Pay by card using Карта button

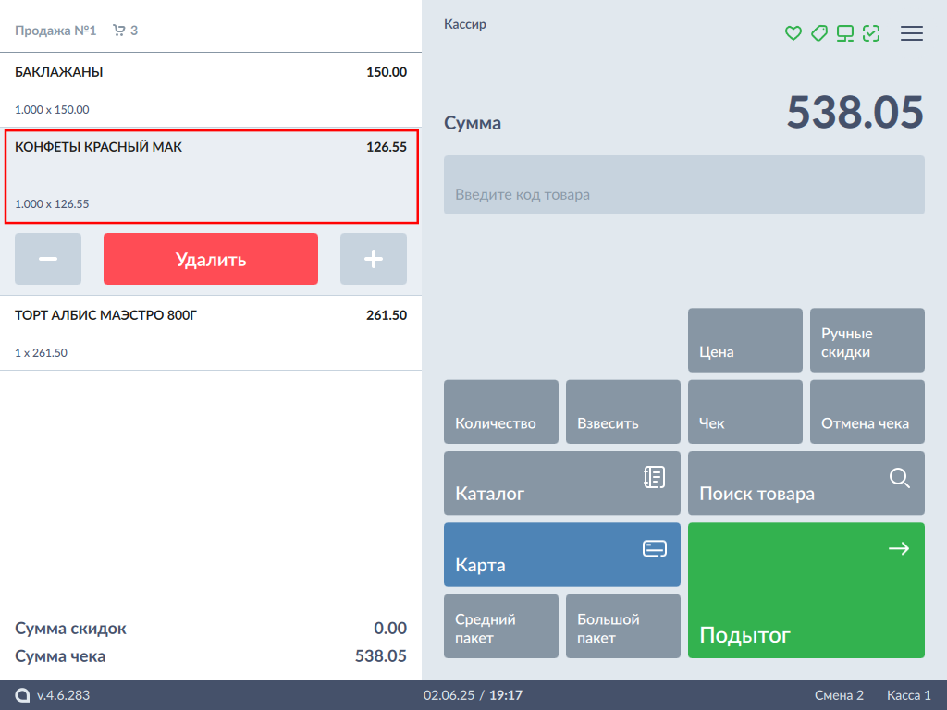tap(562, 555)
